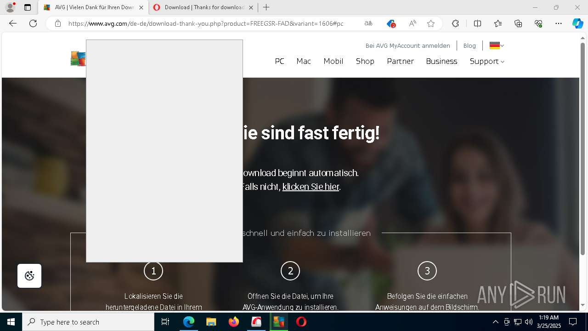Expand the Support dropdown menu

click(487, 61)
